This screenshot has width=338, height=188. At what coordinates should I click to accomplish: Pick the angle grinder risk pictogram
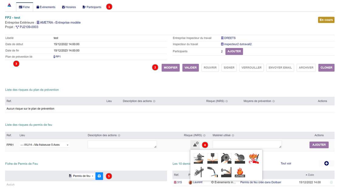(x=226, y=159)
